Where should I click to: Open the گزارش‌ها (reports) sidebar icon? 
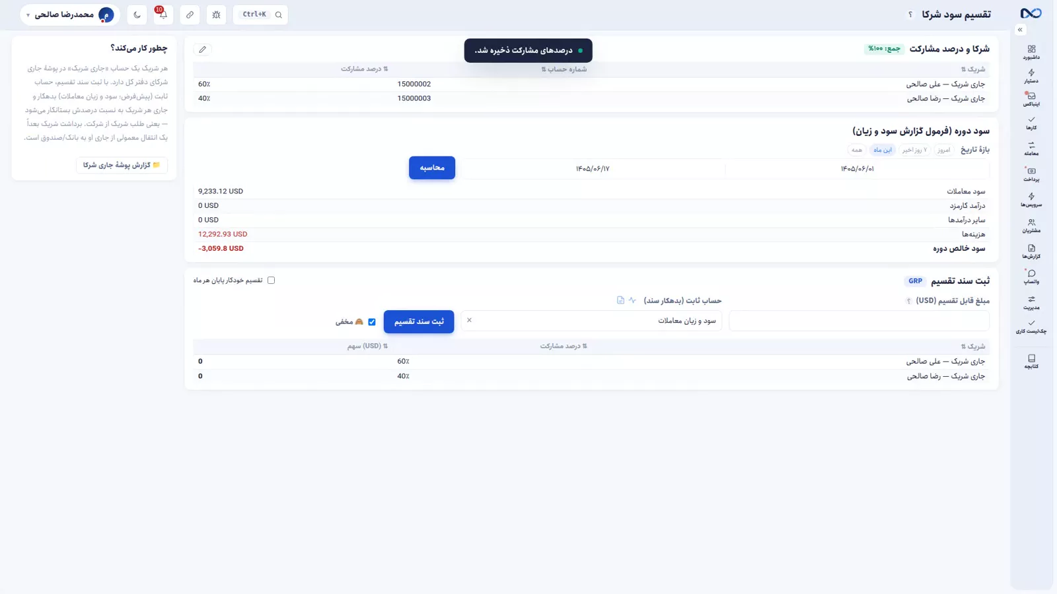coord(1031,251)
